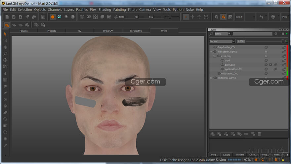Image resolution: width=291 pixels, height=164 pixels.
Task: Open the Name filter type dropdown
Action: pos(229,34)
